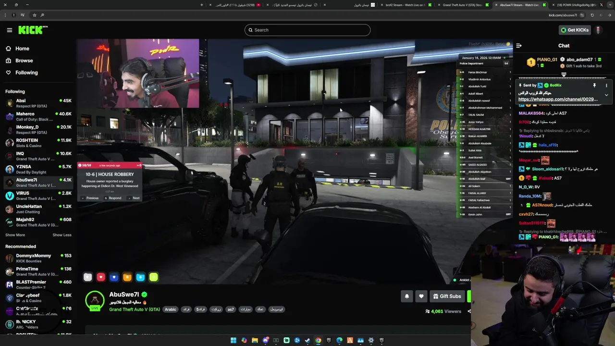
Task: Click PIANO_G1 top gifter name
Action: tap(547, 60)
